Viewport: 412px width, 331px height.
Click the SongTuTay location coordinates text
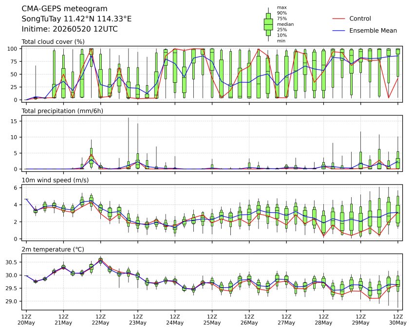pos(76,19)
